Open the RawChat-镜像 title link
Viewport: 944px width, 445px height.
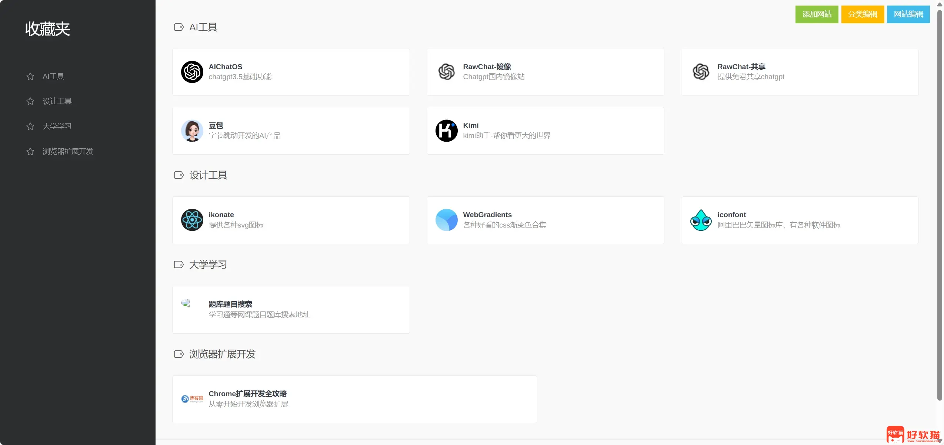487,67
